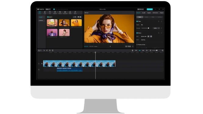
Task: Click the microphone record voiceover icon
Action: click(x=132, y=50)
